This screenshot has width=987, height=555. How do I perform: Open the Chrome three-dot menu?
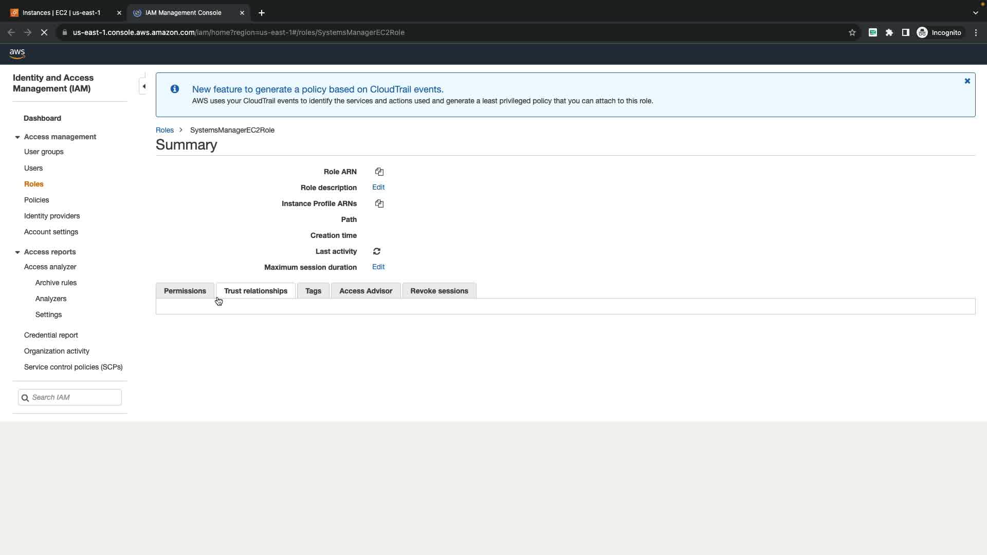pyautogui.click(x=976, y=32)
